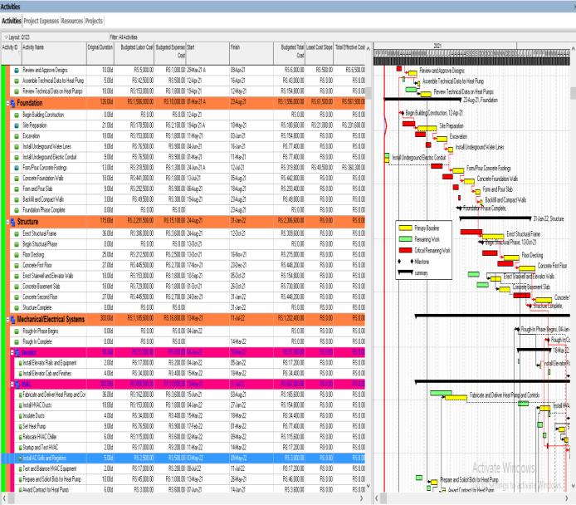Viewport: 576px width, 505px height.
Task: Click the table's horizontal scrollbar left arrow
Action: point(4,498)
